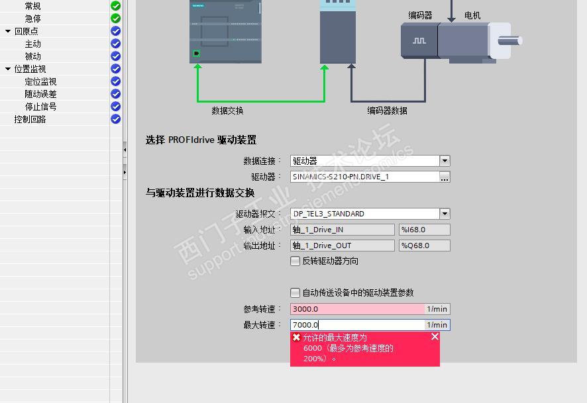Click the 轴_1_Drive_IN input address field
The image size is (587, 403).
(x=342, y=230)
